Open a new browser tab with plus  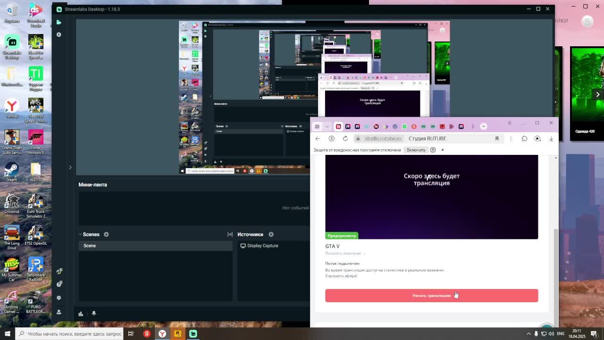483,127
